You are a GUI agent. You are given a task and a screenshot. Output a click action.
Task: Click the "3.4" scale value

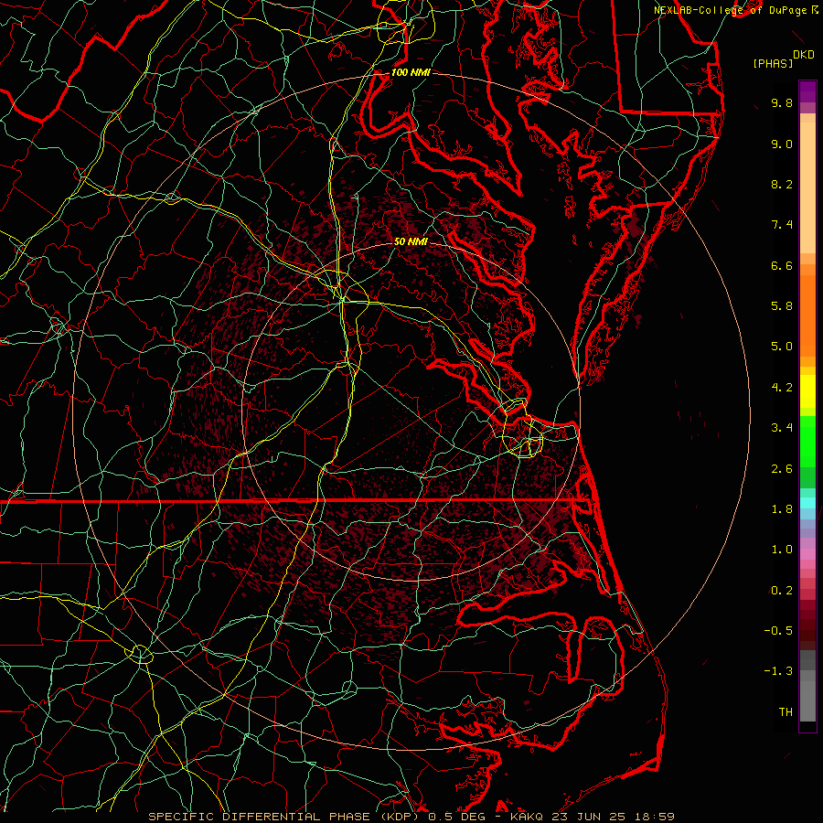(782, 428)
